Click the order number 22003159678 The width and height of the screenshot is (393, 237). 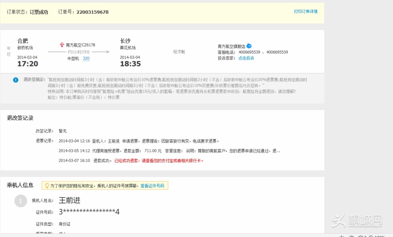pyautogui.click(x=92, y=12)
